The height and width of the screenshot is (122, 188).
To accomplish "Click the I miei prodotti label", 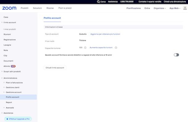I will (x=10, y=29).
